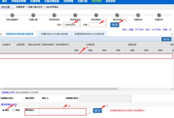Click step 1 circle 实际电量维护
Viewport: 174px width, 118px height.
(x=12, y=15)
